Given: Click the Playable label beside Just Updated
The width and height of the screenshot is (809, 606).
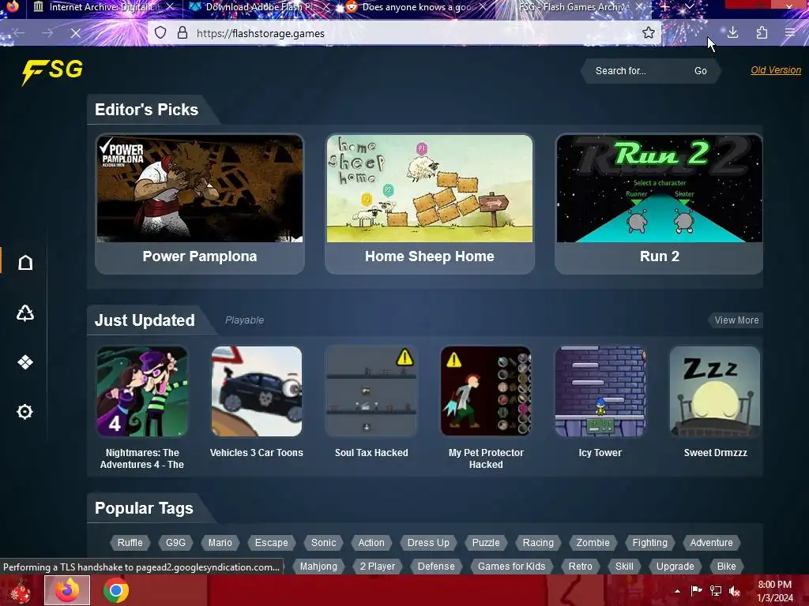Looking at the screenshot, I should (245, 320).
